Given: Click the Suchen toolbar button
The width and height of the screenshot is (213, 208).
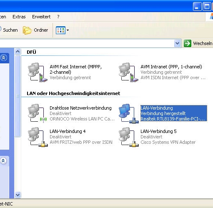Looking at the screenshot, I should coord(9,30).
